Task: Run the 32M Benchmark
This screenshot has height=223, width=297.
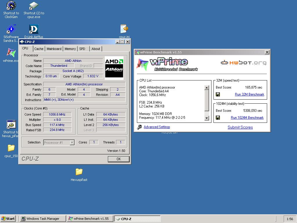Action: pyautogui.click(x=249, y=94)
